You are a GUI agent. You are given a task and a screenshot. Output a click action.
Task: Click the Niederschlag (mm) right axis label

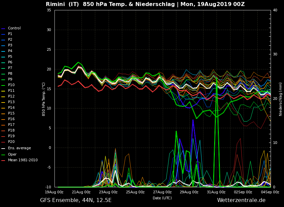[x=281, y=99]
